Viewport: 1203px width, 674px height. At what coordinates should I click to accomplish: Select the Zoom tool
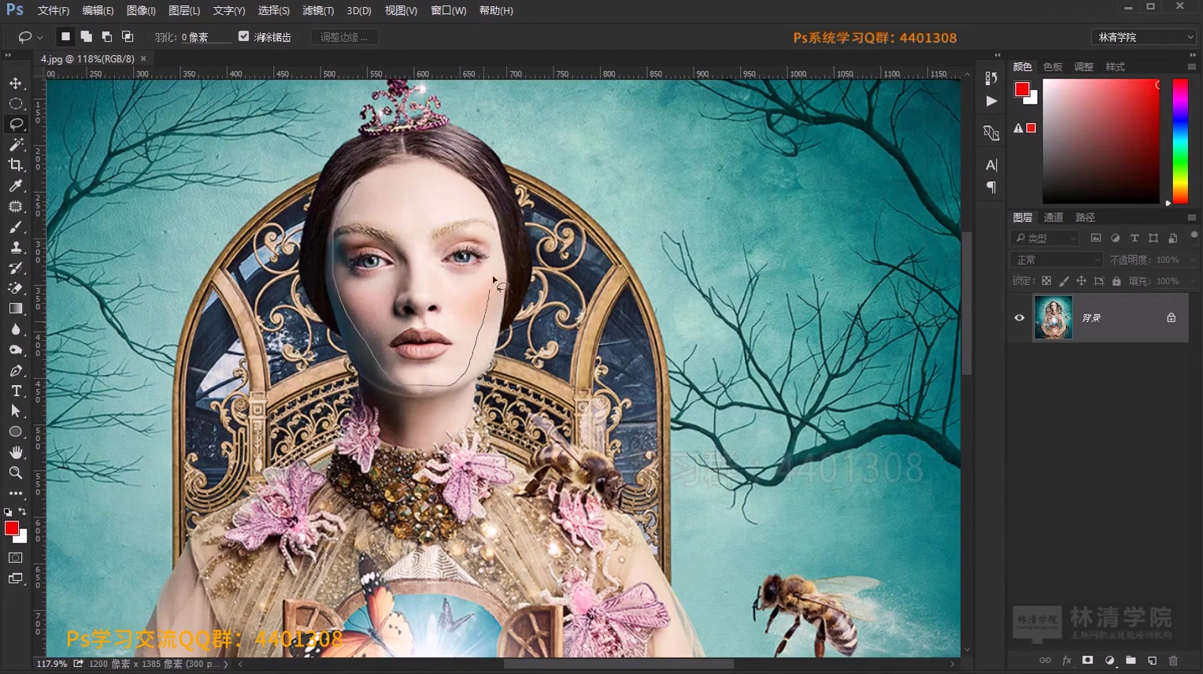(x=16, y=472)
